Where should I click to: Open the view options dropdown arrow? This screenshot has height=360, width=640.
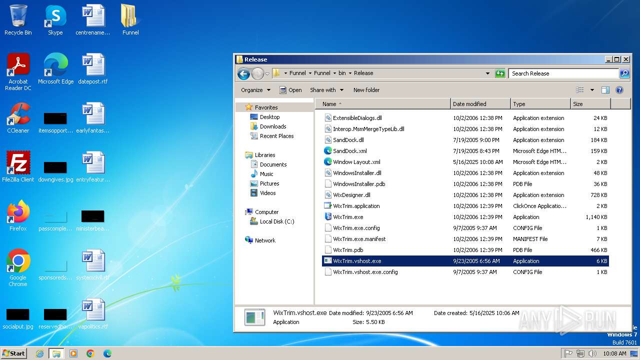pyautogui.click(x=592, y=90)
